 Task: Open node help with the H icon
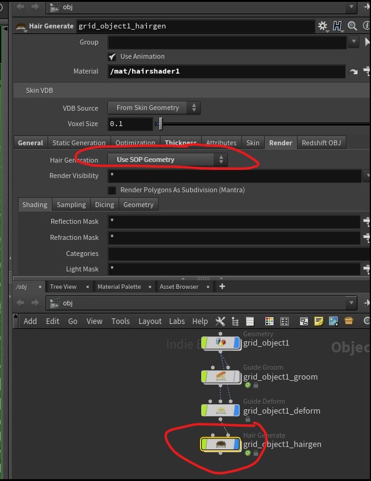point(338,26)
